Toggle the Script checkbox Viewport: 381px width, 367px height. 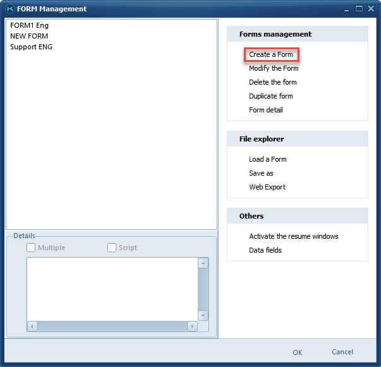tap(112, 248)
